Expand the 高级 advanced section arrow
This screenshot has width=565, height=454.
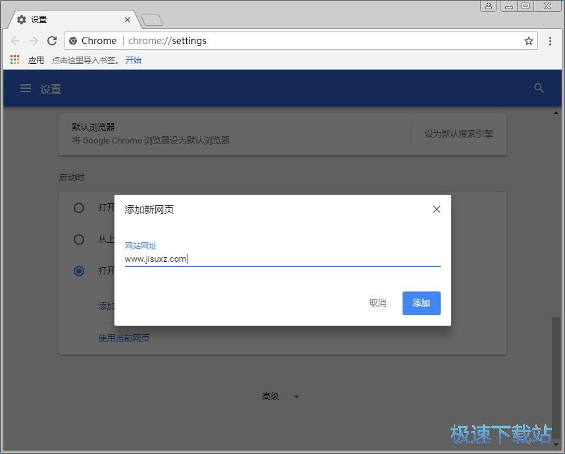tap(297, 397)
